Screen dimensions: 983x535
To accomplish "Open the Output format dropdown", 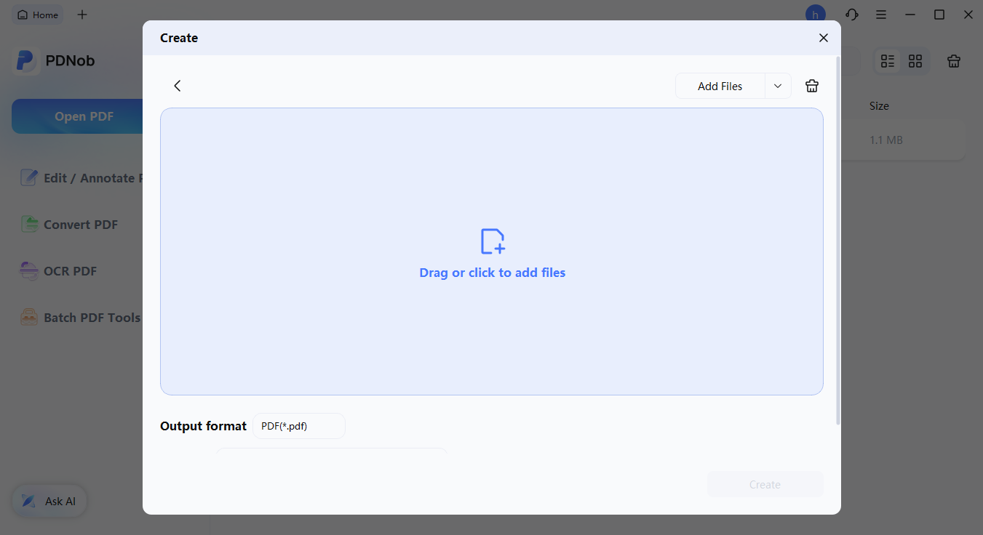I will (298, 426).
